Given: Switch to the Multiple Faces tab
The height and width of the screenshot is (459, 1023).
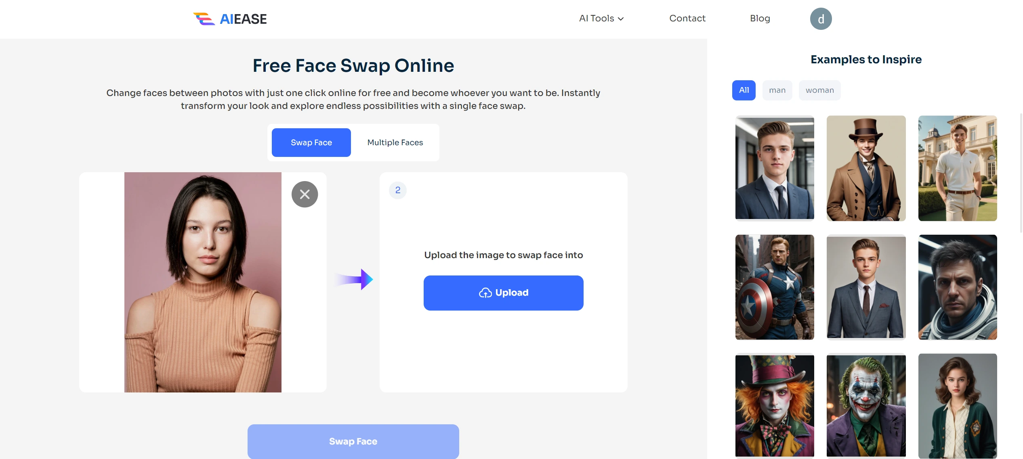Looking at the screenshot, I should click(x=395, y=142).
